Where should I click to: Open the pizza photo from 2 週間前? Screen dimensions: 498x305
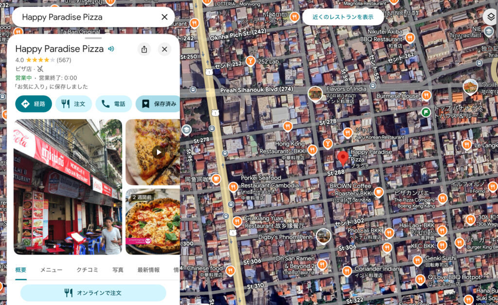(153, 221)
